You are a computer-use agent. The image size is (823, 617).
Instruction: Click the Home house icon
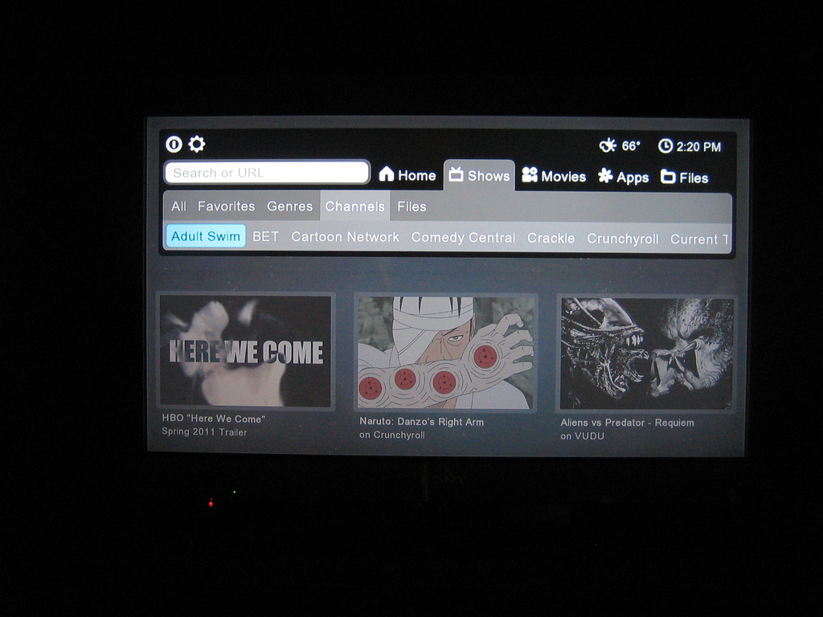point(387,174)
